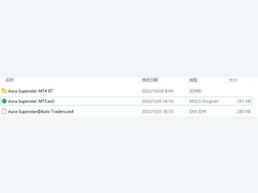258x193 pixels.
Task: Click the divider between the 名称 and 修改日期 headers
Action: tap(140, 80)
